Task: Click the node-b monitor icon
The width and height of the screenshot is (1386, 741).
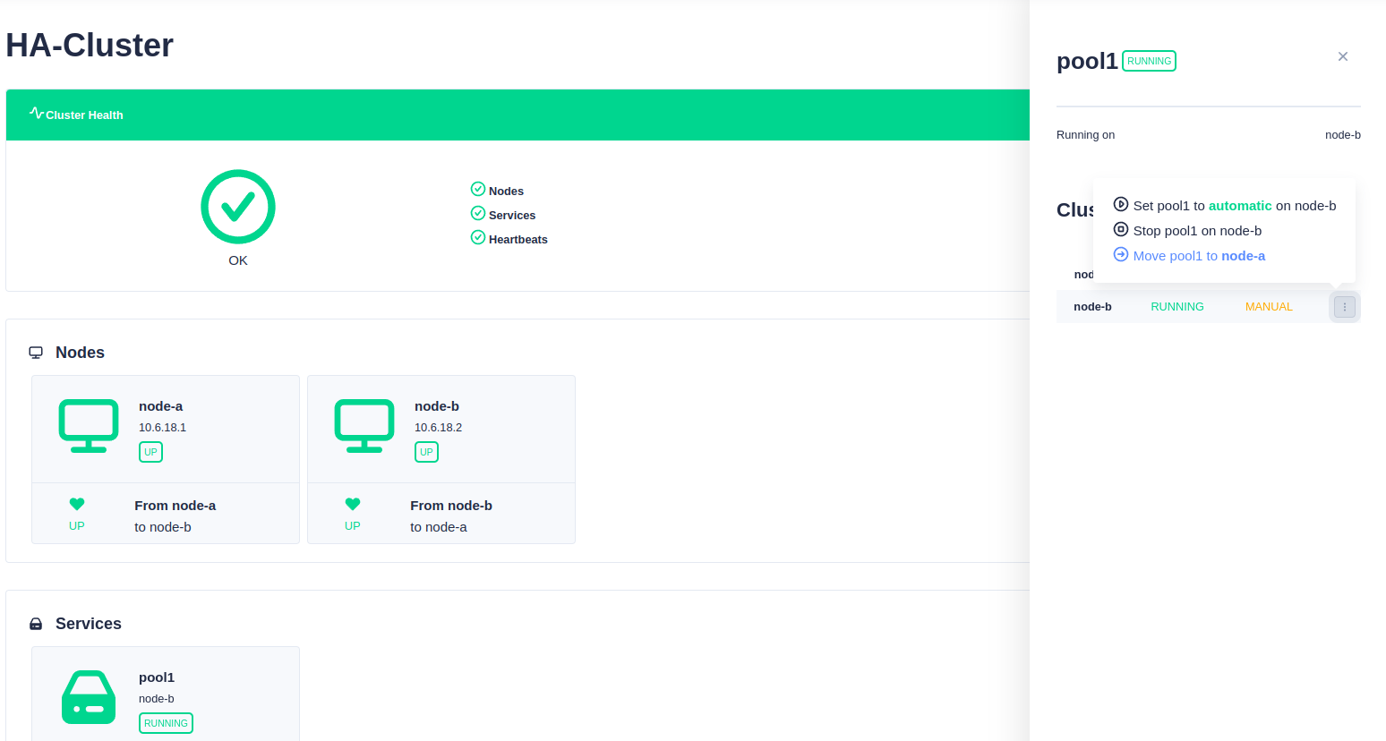Action: (364, 425)
